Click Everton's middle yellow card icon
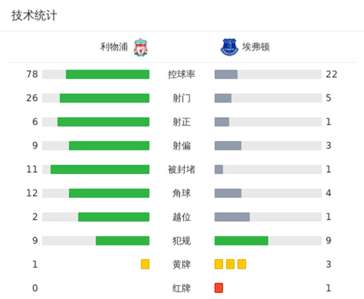Viewport: 364px width, 299px height. pos(231,264)
